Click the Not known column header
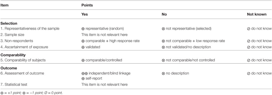 [x=257, y=14]
